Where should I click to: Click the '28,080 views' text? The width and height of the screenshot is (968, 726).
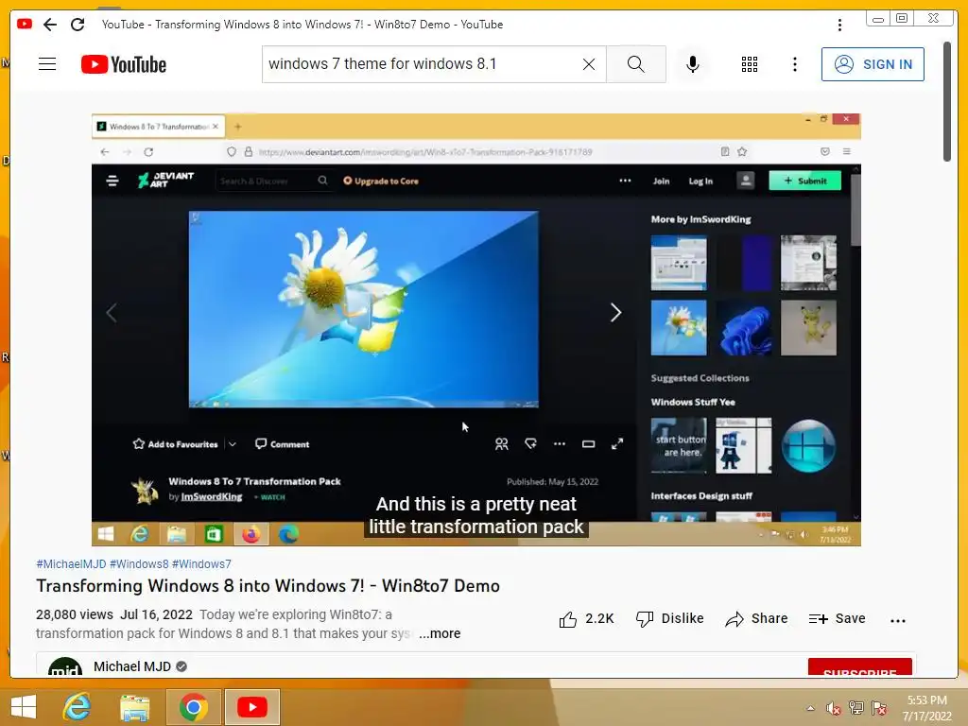tap(75, 614)
